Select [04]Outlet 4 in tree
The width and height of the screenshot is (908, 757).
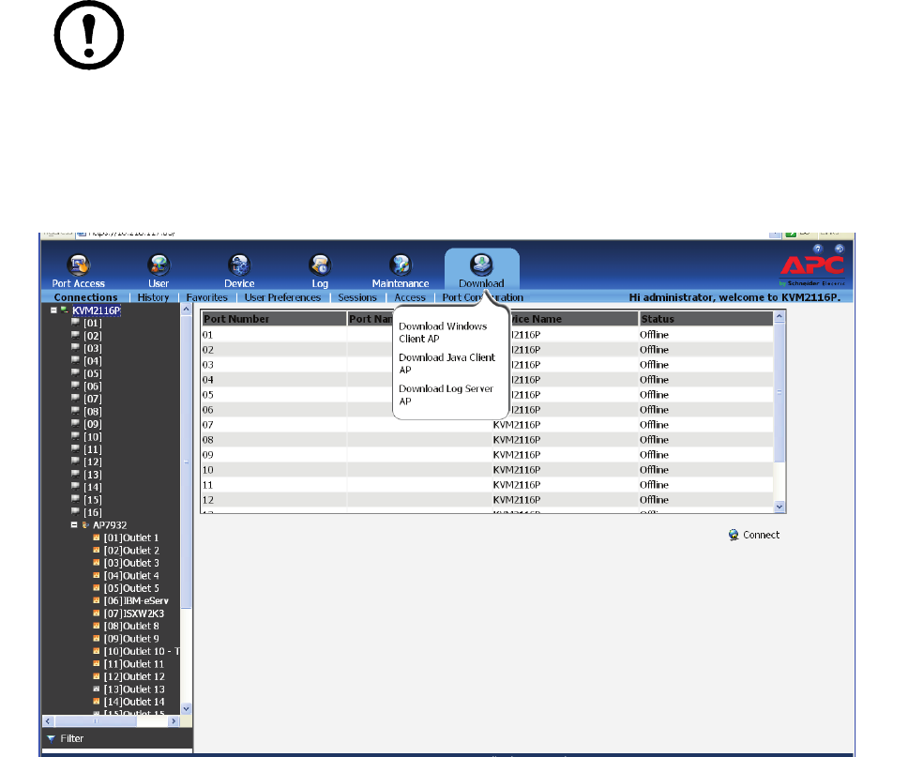coord(131,575)
